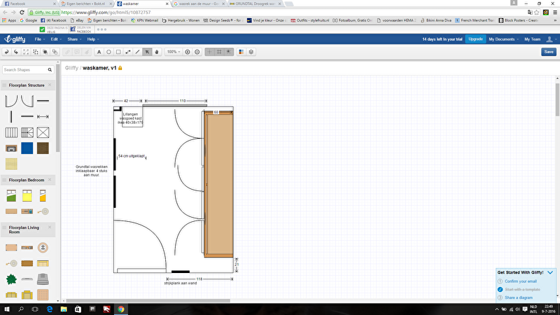Image resolution: width=560 pixels, height=315 pixels.
Task: Click the Upgrade button
Action: (x=475, y=39)
